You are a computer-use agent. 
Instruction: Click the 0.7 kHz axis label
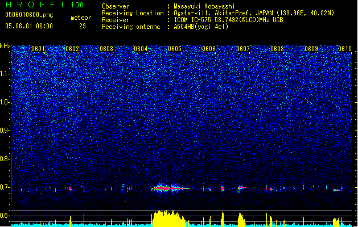coord(5,187)
